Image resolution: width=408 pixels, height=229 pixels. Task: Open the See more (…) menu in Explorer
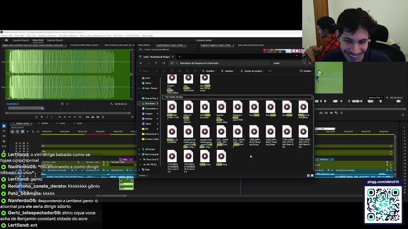tap(270, 71)
